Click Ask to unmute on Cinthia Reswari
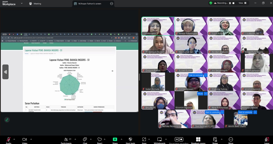Viewport: 273px width, 144px height. [x=196, y=75]
